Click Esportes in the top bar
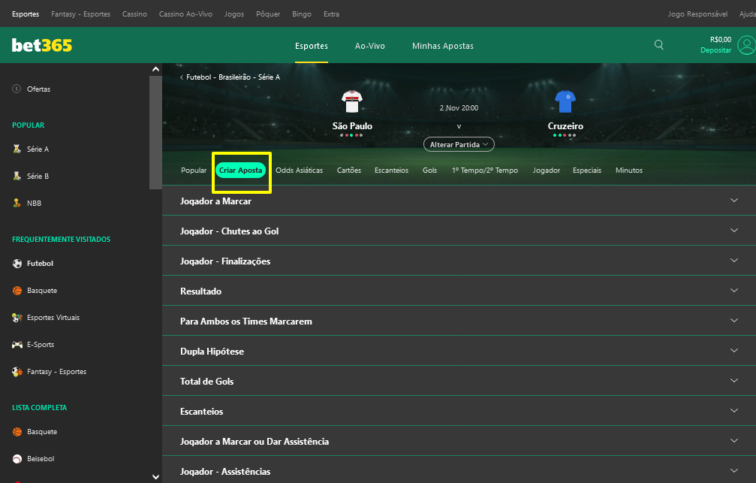 (26, 14)
